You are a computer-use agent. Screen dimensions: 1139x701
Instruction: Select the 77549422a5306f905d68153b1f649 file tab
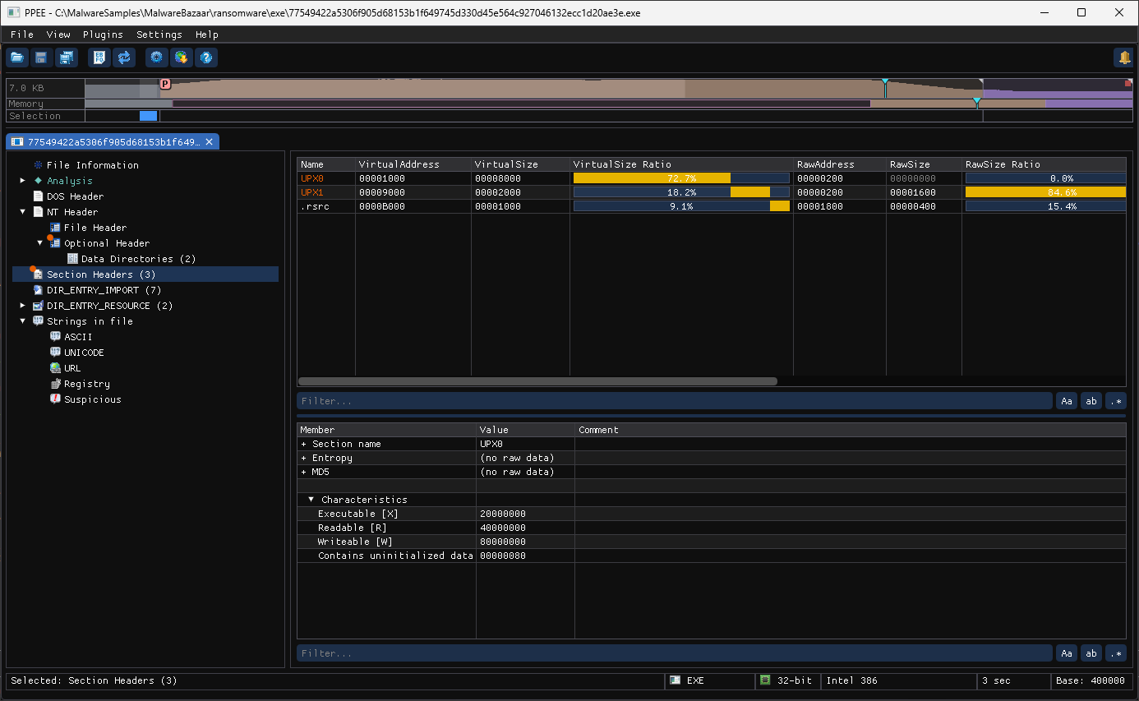tap(113, 142)
